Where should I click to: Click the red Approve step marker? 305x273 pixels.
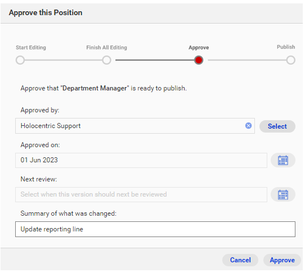(199, 60)
